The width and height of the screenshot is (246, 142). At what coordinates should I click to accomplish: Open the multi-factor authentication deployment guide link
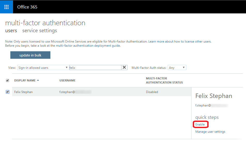coord(88,46)
